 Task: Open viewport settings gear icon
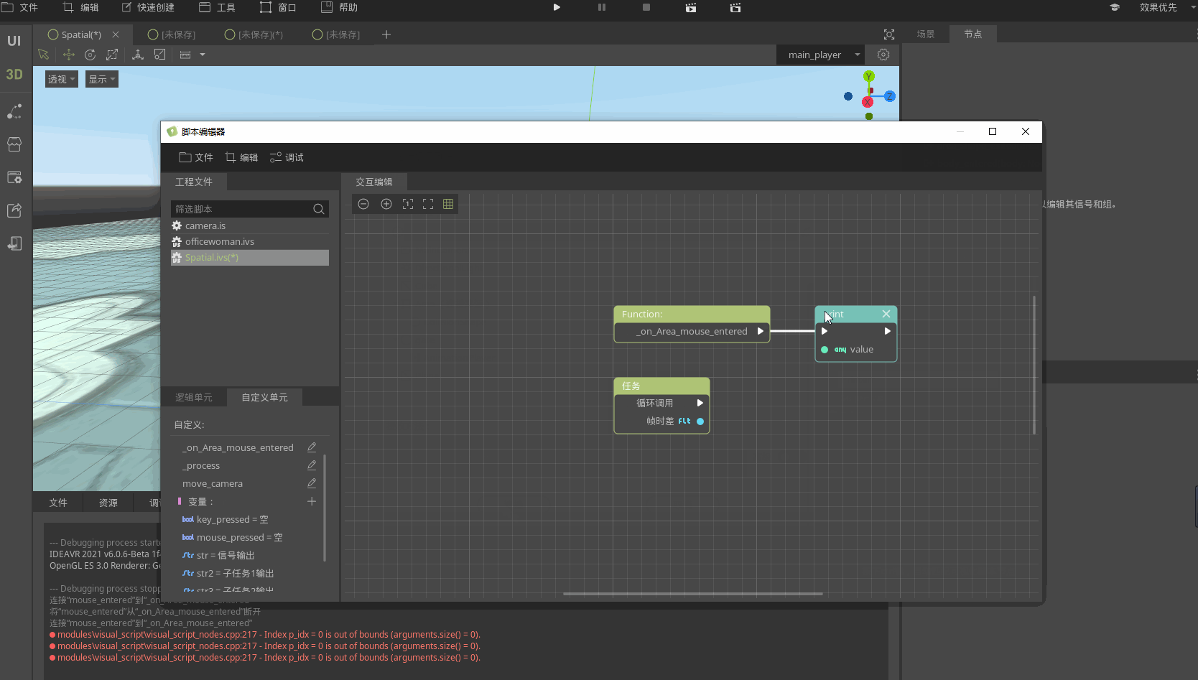(883, 55)
